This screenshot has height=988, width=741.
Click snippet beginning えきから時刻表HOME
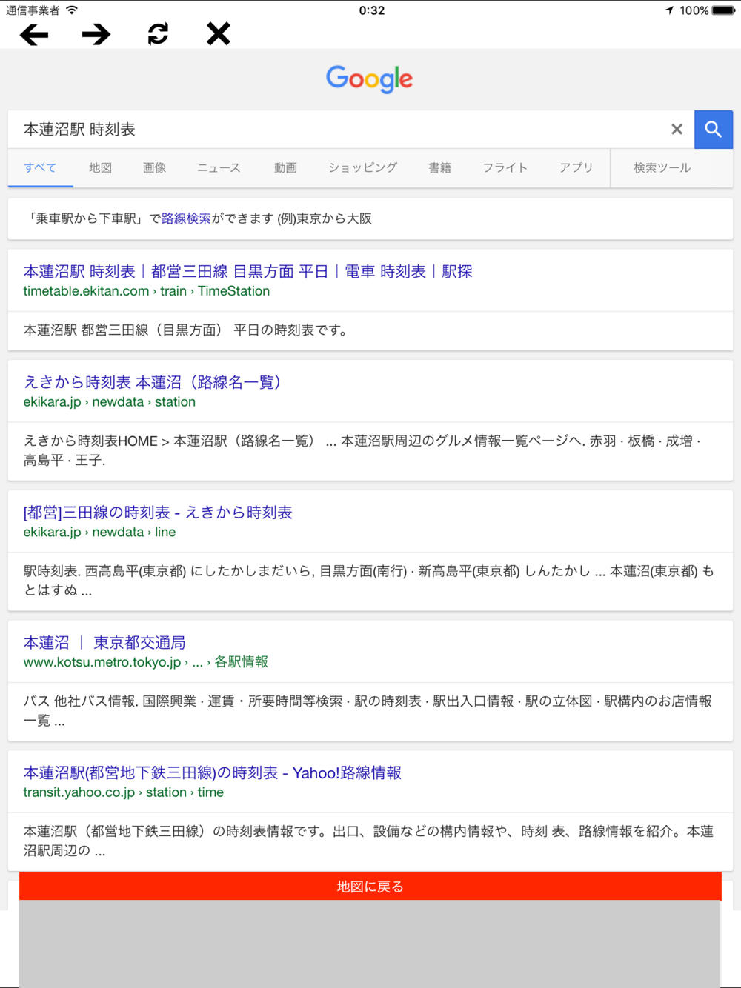(362, 450)
